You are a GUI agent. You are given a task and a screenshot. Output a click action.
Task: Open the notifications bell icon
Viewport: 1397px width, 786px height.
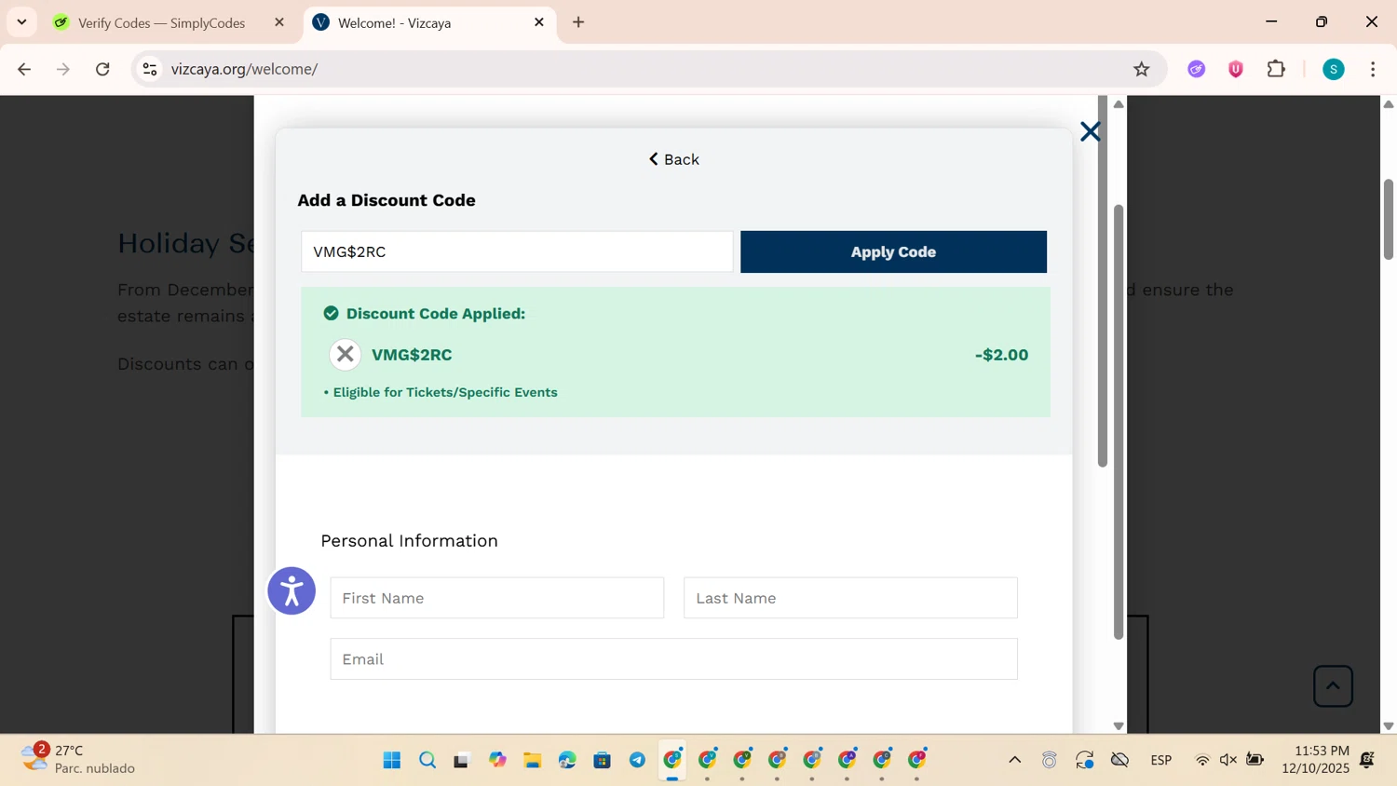[x=1367, y=760]
